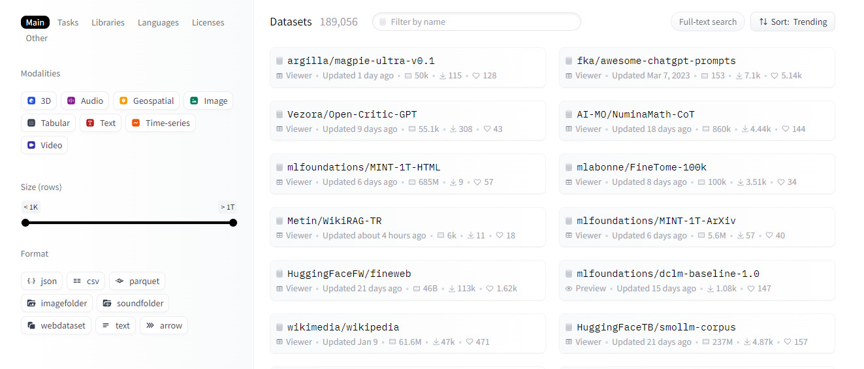The height and width of the screenshot is (369, 864).
Task: Click the Filter by name field icon
Action: [x=383, y=22]
